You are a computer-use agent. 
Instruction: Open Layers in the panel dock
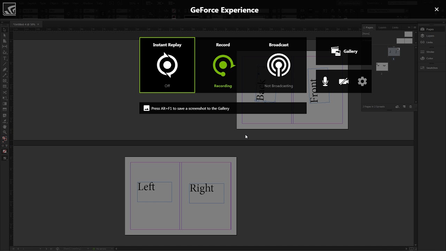pos(431,36)
